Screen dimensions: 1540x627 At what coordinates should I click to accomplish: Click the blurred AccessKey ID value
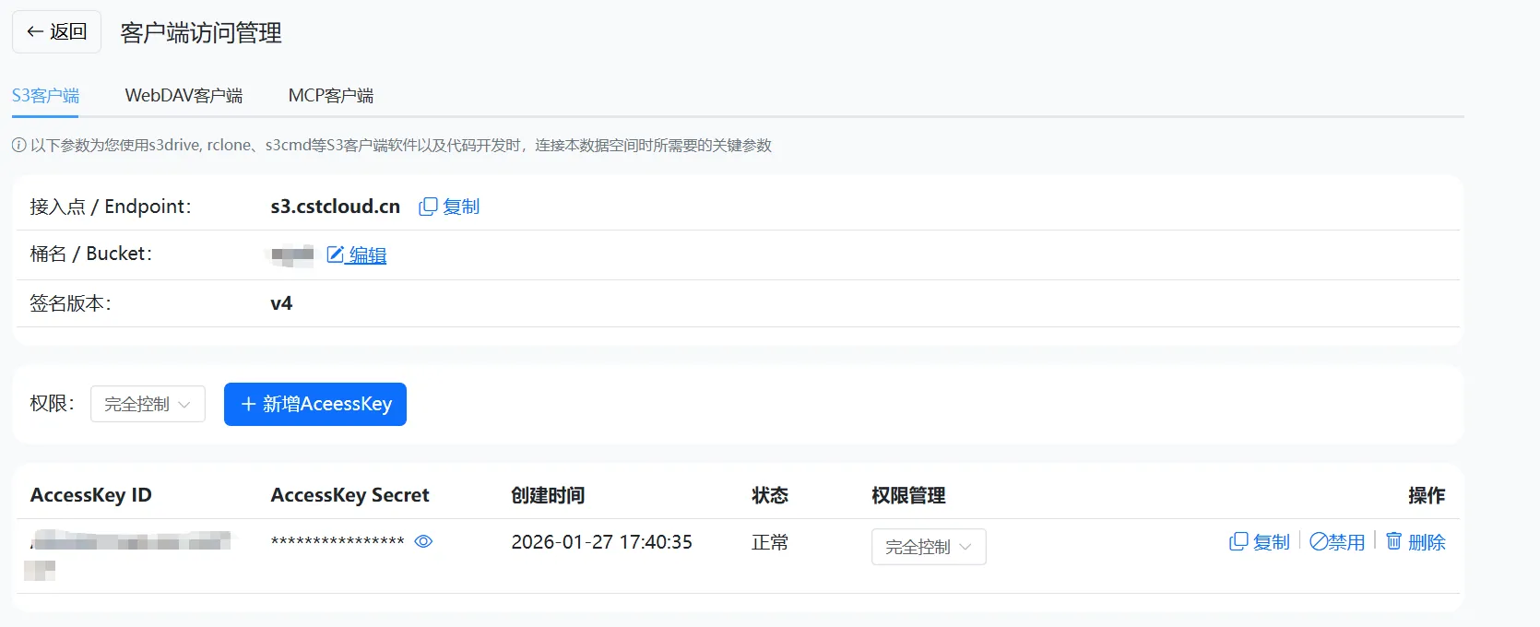point(129,542)
